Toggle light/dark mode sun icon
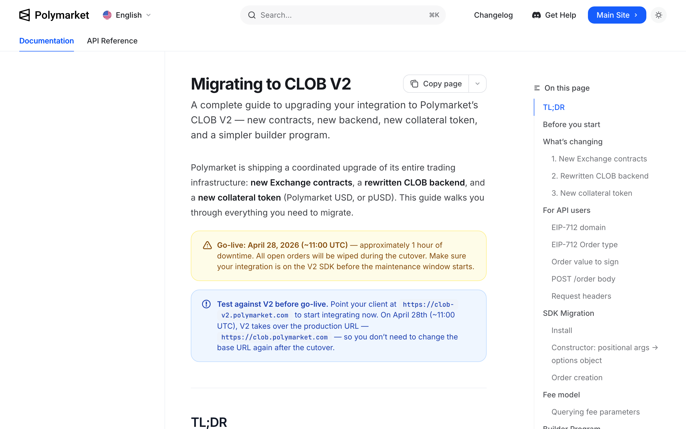Image resolution: width=686 pixels, height=429 pixels. tap(658, 15)
